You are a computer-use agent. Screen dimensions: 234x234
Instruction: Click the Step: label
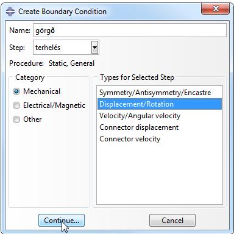tap(17, 48)
